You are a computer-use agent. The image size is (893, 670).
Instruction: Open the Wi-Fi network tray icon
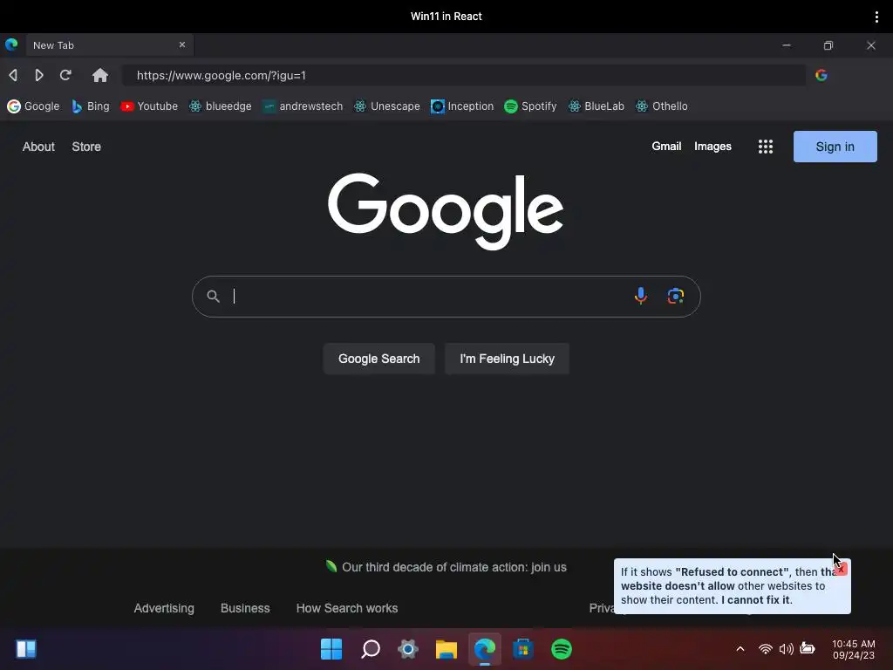(766, 649)
